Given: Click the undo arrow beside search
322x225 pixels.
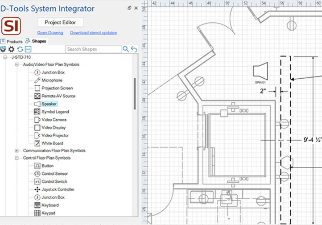Looking at the screenshot, I should click(134, 49).
